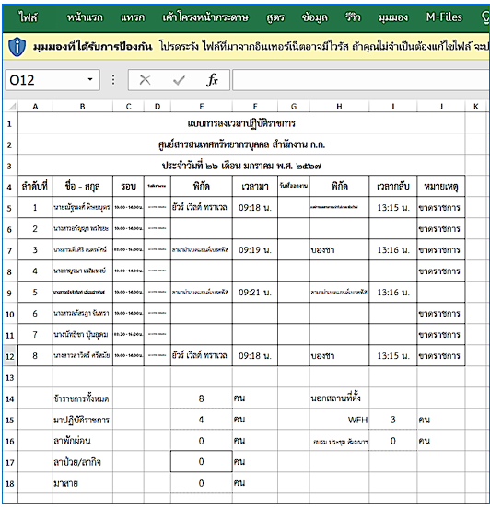Click the หมายเหตุ header cell

pyautogui.click(x=441, y=186)
